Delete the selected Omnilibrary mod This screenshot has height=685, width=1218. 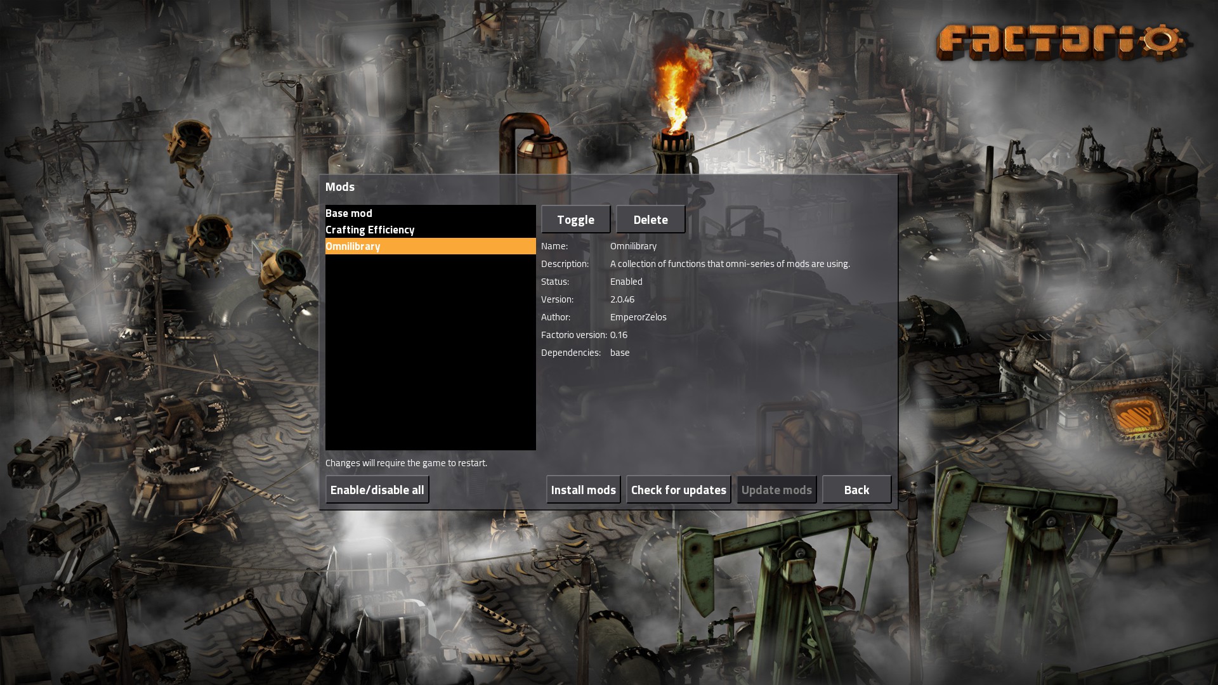pos(650,219)
